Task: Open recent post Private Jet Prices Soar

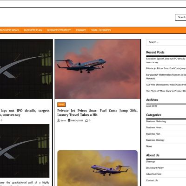Action: (x=166, y=68)
